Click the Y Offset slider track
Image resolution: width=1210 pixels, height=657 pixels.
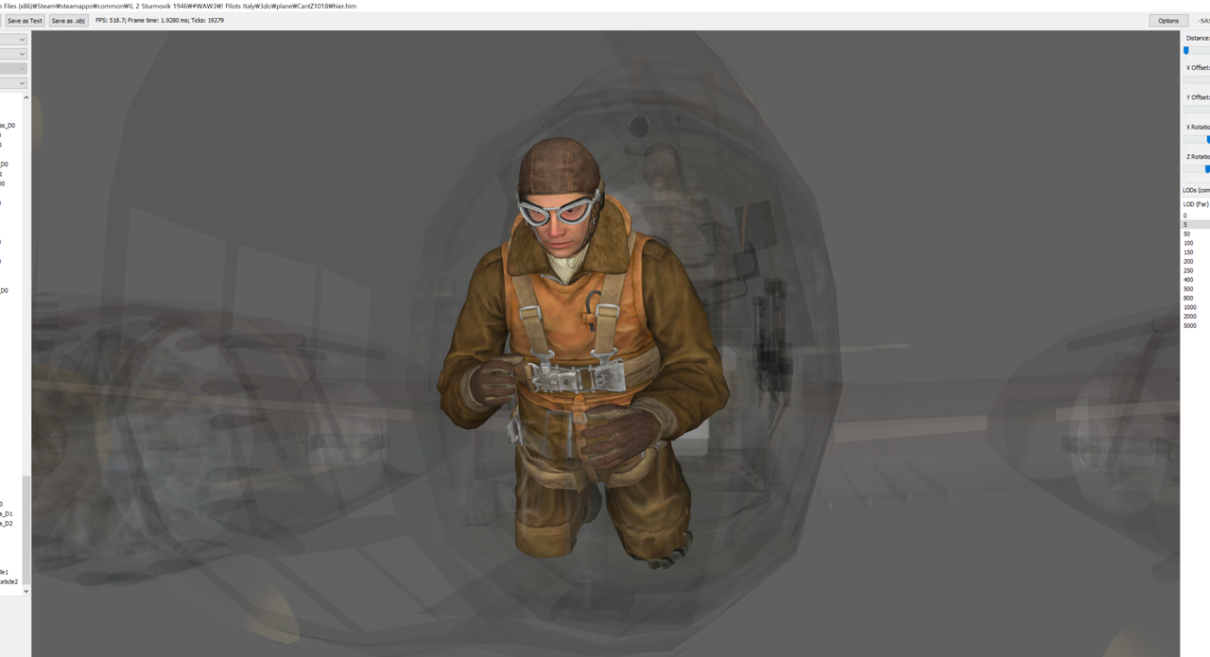pyautogui.click(x=1197, y=109)
